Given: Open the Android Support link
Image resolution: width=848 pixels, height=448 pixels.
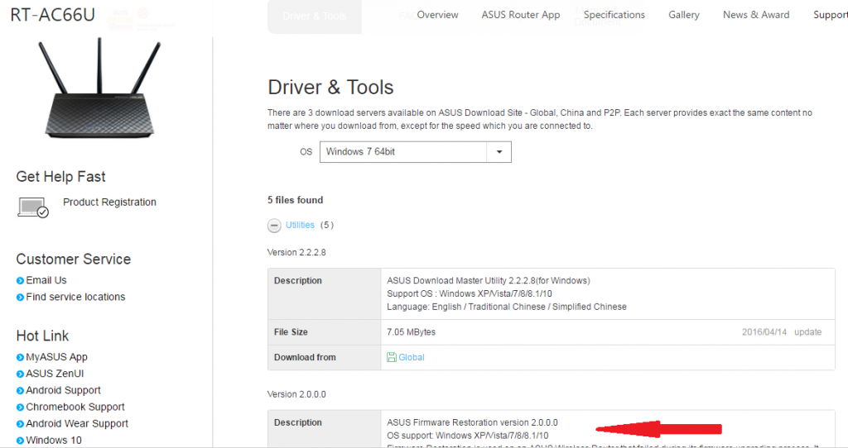Looking at the screenshot, I should tap(63, 391).
